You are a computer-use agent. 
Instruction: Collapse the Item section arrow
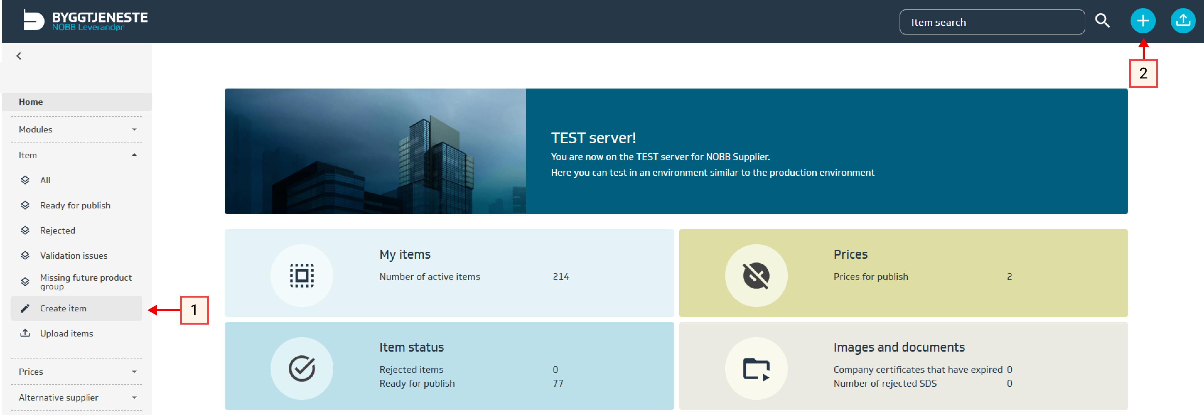click(x=134, y=155)
